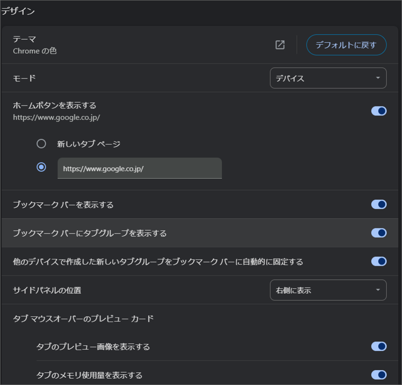Viewport: 402px width, 385px height.
Task: Toggle ブックマーク バーにタブグループを表示する switch
Action: (x=379, y=233)
